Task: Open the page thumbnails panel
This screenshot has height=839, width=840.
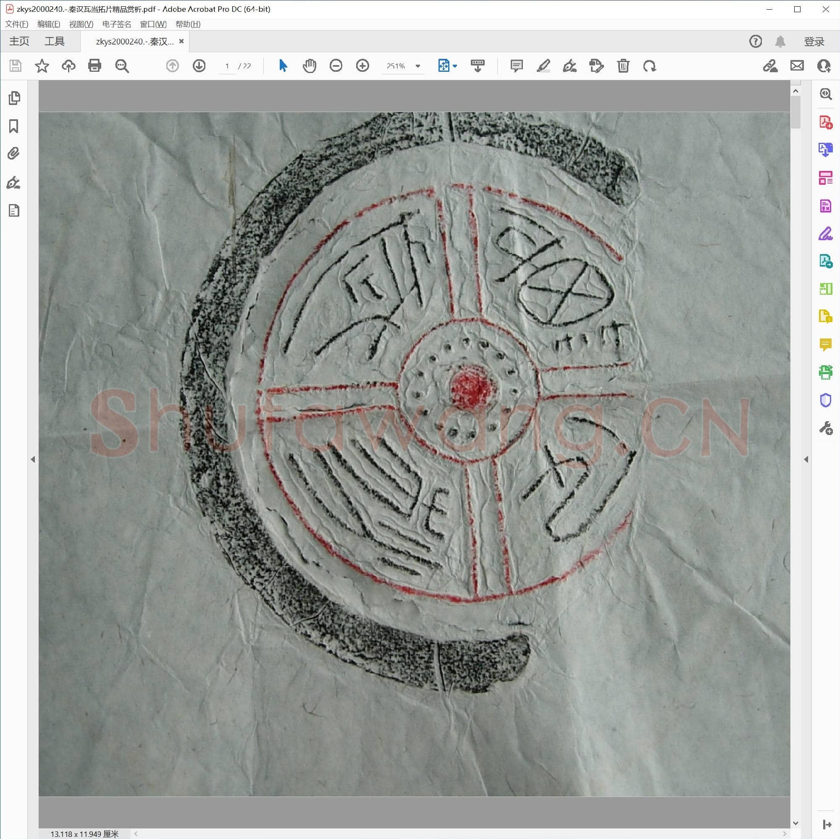Action: 14,98
